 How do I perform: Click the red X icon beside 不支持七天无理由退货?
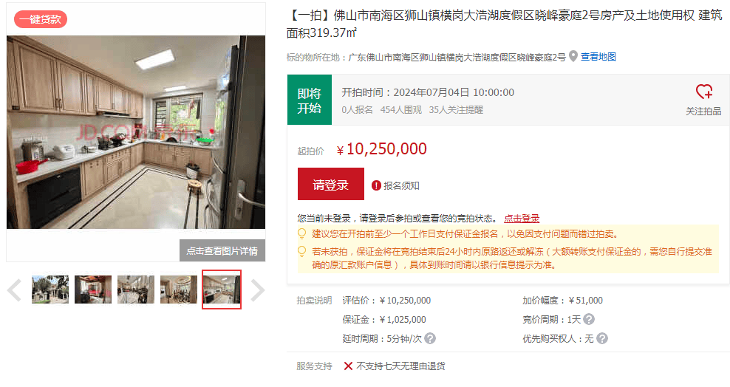tap(348, 366)
